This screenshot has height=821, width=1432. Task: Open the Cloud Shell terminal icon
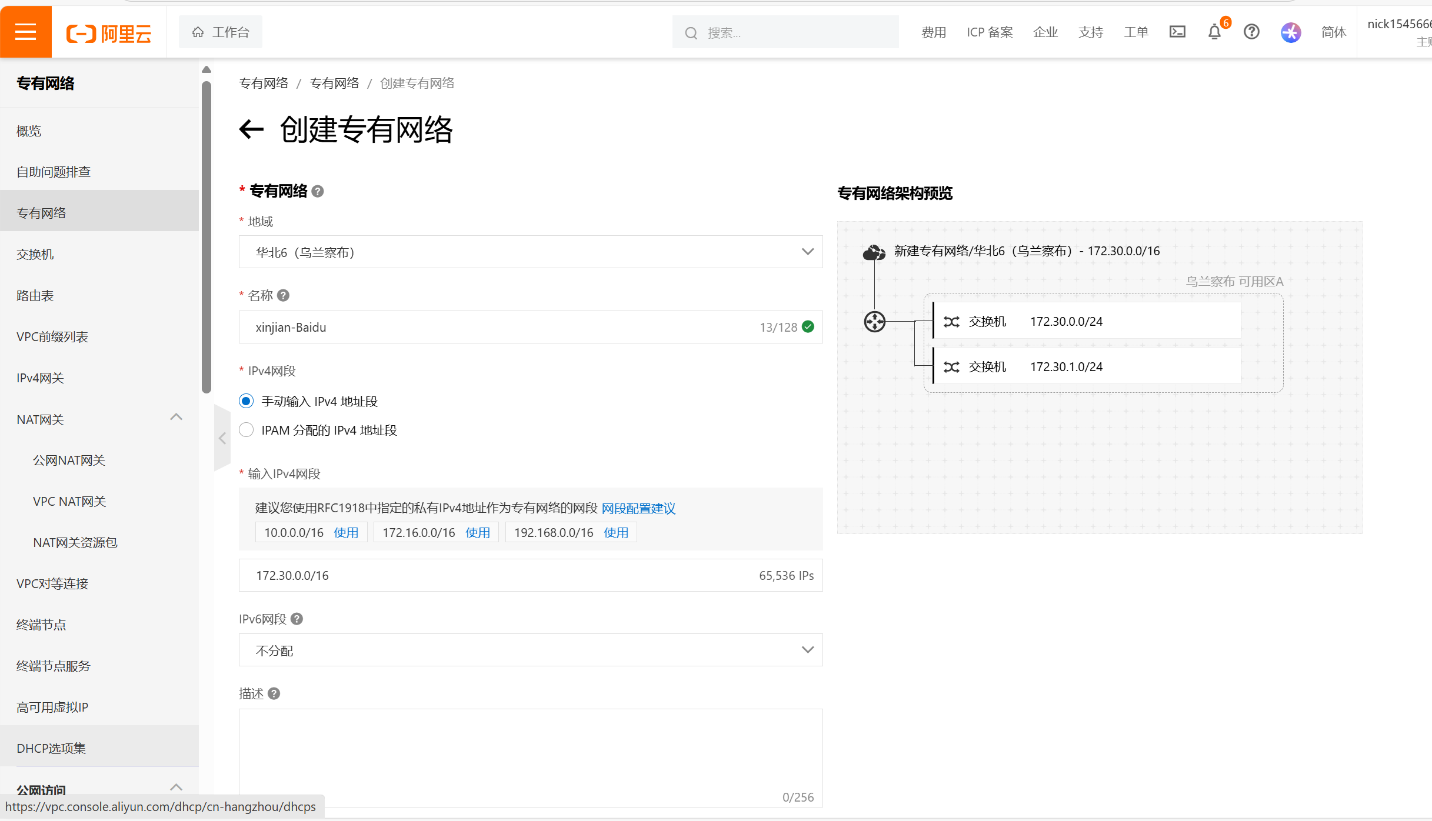tap(1177, 32)
